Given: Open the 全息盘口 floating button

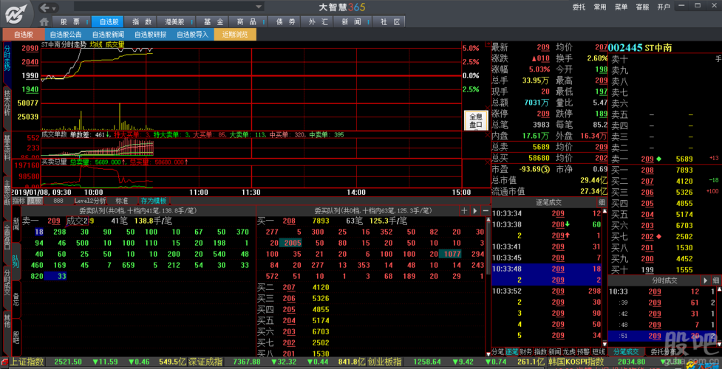Looking at the screenshot, I should [476, 120].
